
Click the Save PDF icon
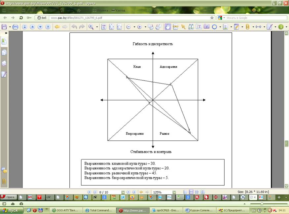coord(5,27)
